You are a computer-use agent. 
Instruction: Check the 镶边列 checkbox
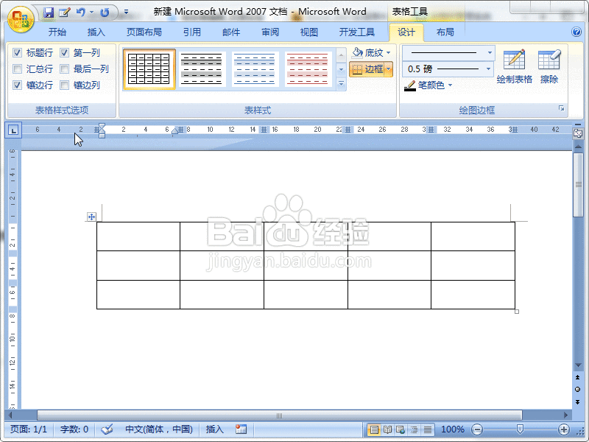(65, 85)
